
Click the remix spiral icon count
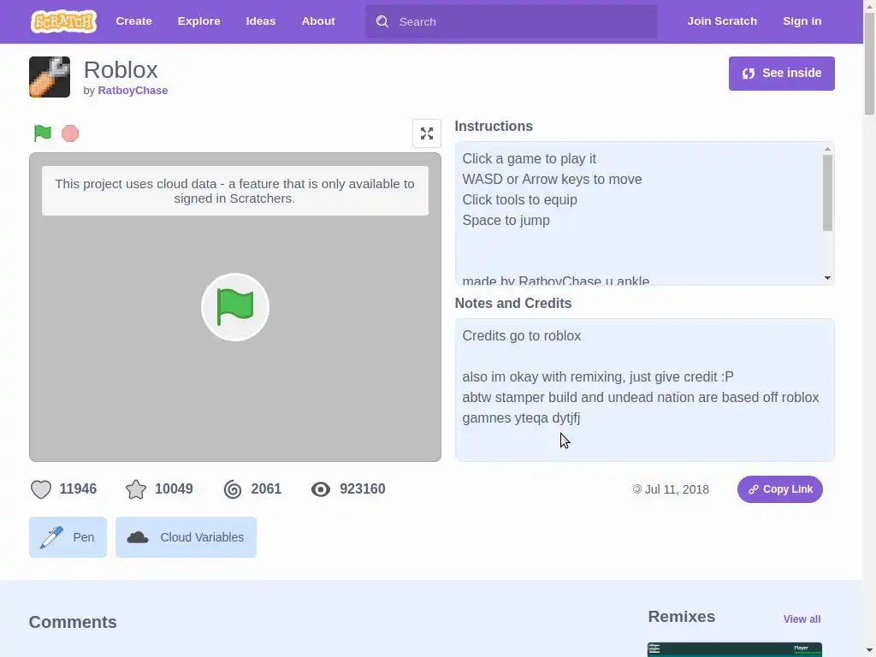233,489
